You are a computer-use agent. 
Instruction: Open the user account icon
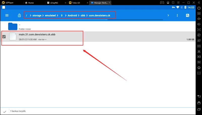coord(168,3)
